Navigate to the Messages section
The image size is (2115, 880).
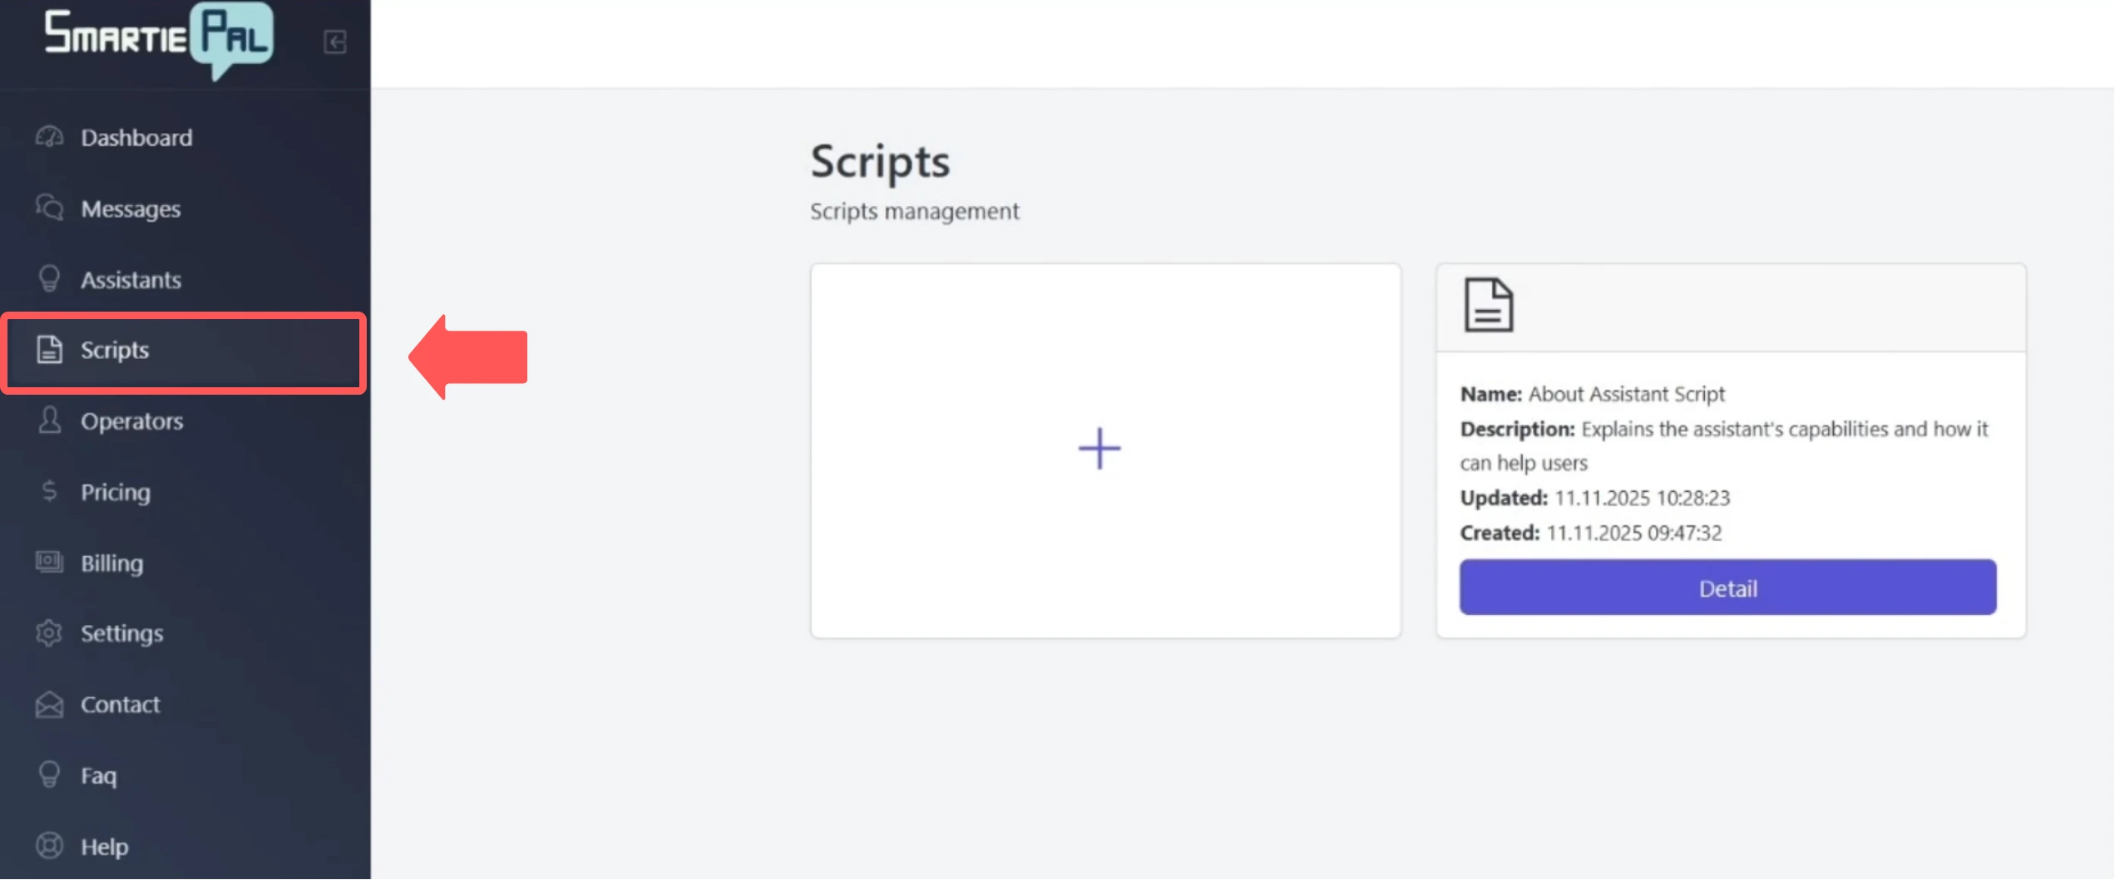tap(131, 208)
